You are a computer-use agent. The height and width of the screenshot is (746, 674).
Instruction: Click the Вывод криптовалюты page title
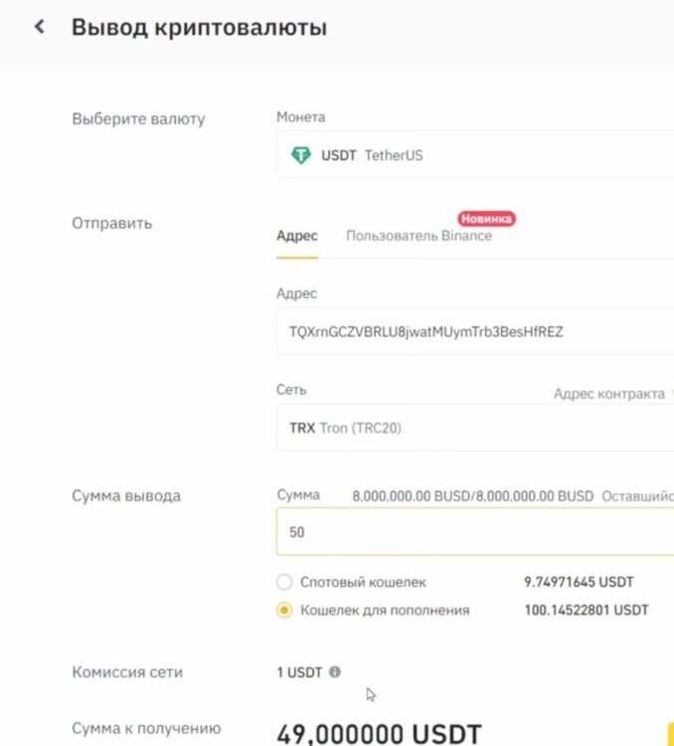pos(199,27)
